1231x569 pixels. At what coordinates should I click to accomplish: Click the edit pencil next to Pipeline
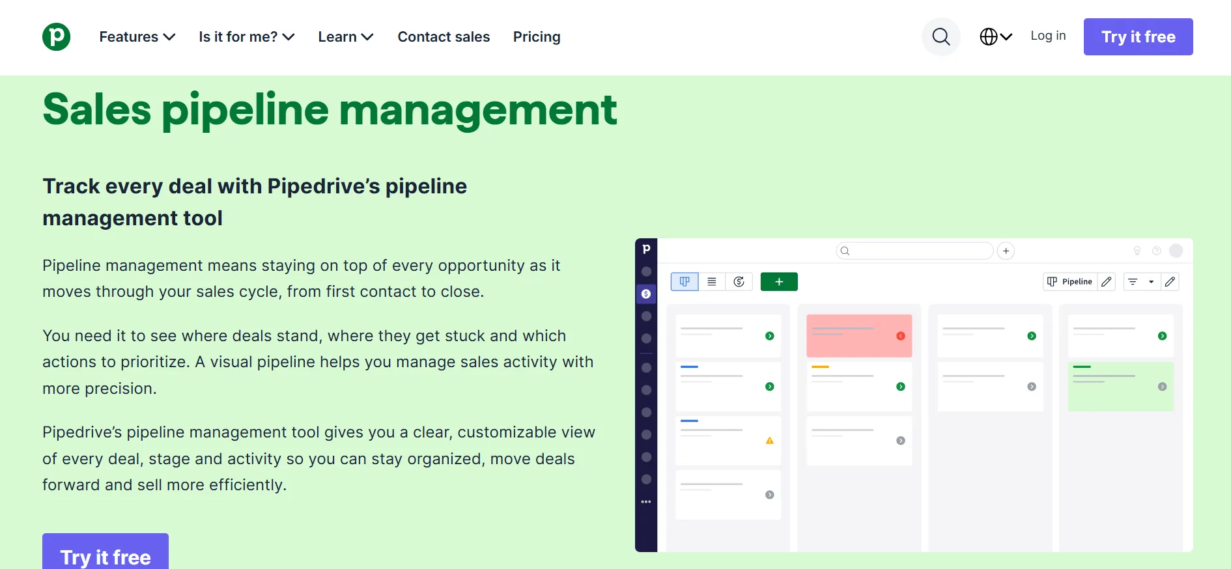1107,281
